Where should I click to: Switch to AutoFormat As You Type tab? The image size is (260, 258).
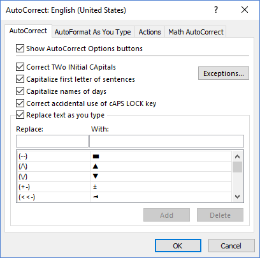point(93,32)
